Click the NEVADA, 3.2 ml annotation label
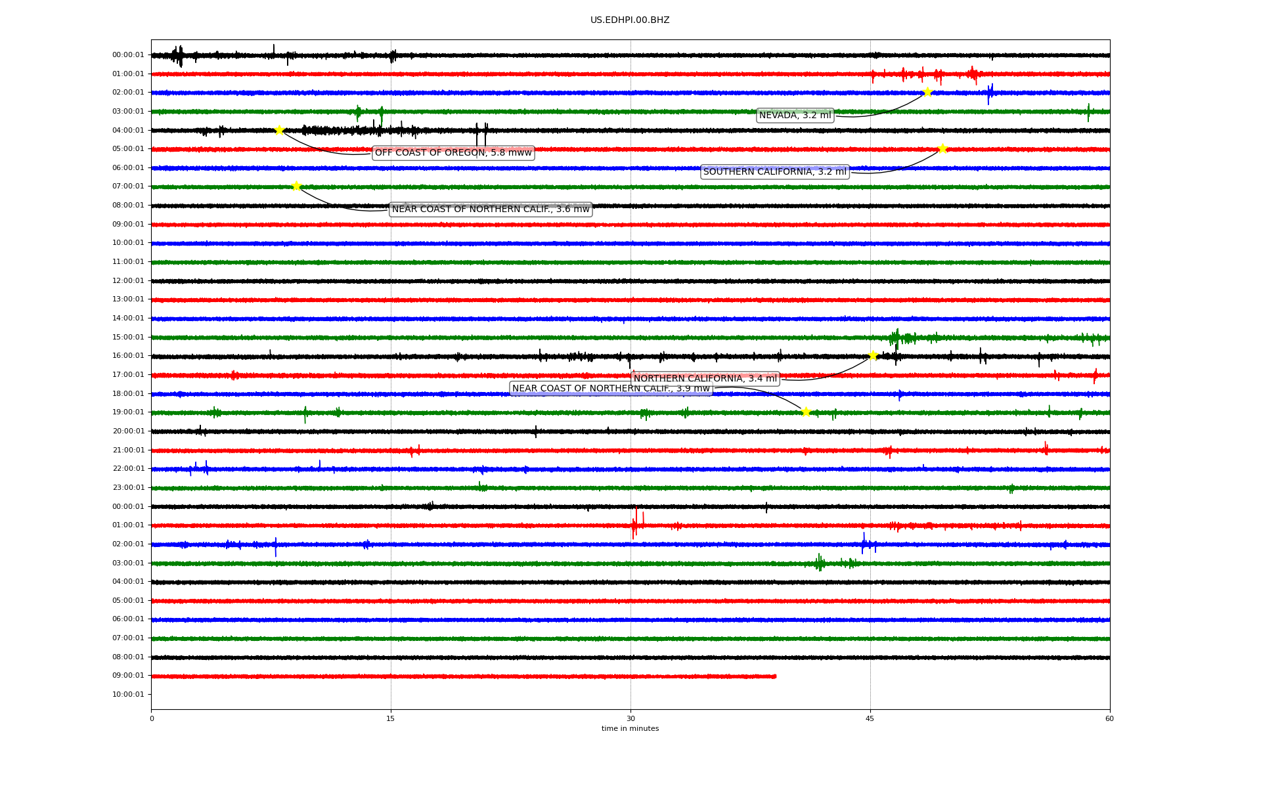This screenshot has height=788, width=1261. point(795,116)
